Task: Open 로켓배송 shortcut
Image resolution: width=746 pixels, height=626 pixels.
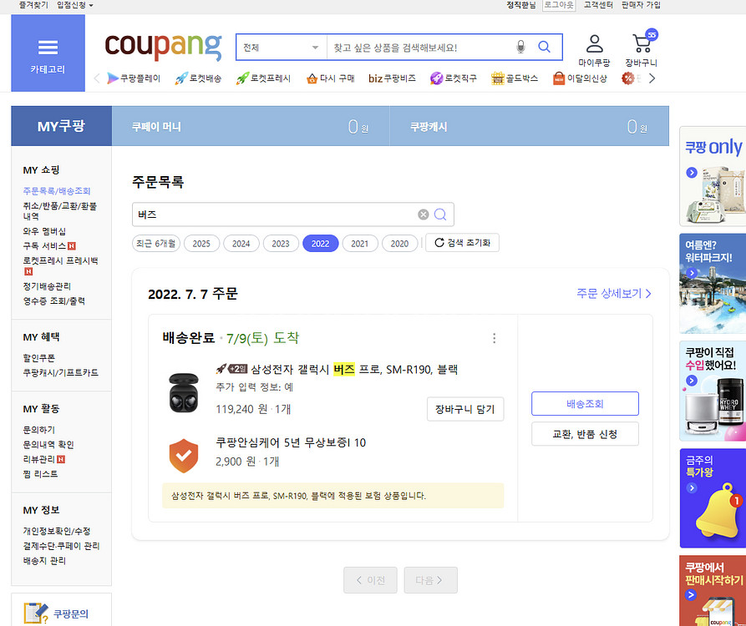Action: pos(198,78)
